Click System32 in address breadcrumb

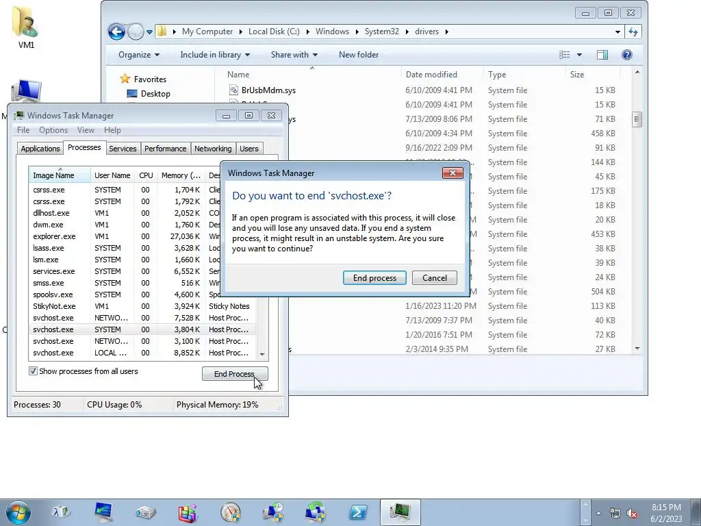(x=382, y=32)
